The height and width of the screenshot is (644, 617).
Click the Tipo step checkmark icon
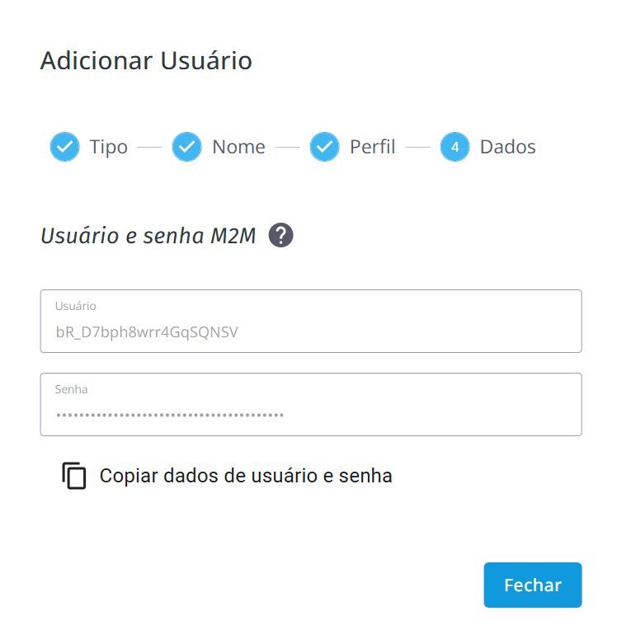[64, 147]
